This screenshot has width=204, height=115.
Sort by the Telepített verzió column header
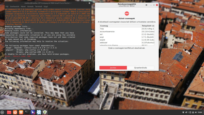[148, 26]
